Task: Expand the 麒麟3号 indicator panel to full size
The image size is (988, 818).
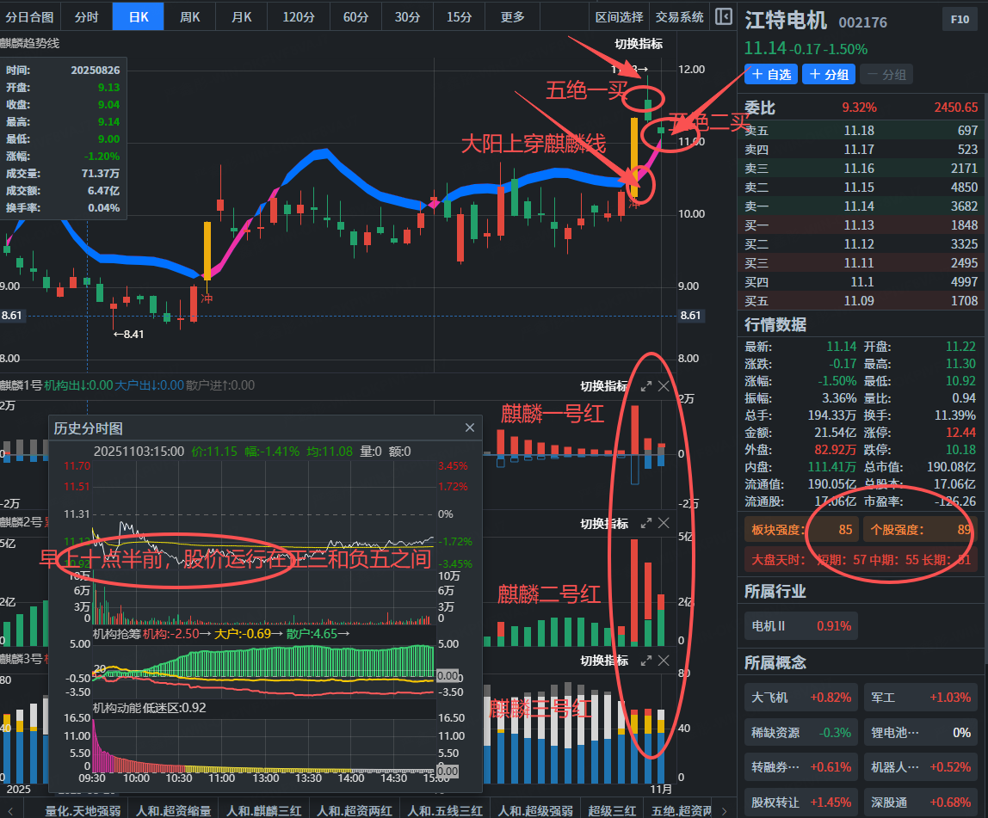Action: pos(645,661)
